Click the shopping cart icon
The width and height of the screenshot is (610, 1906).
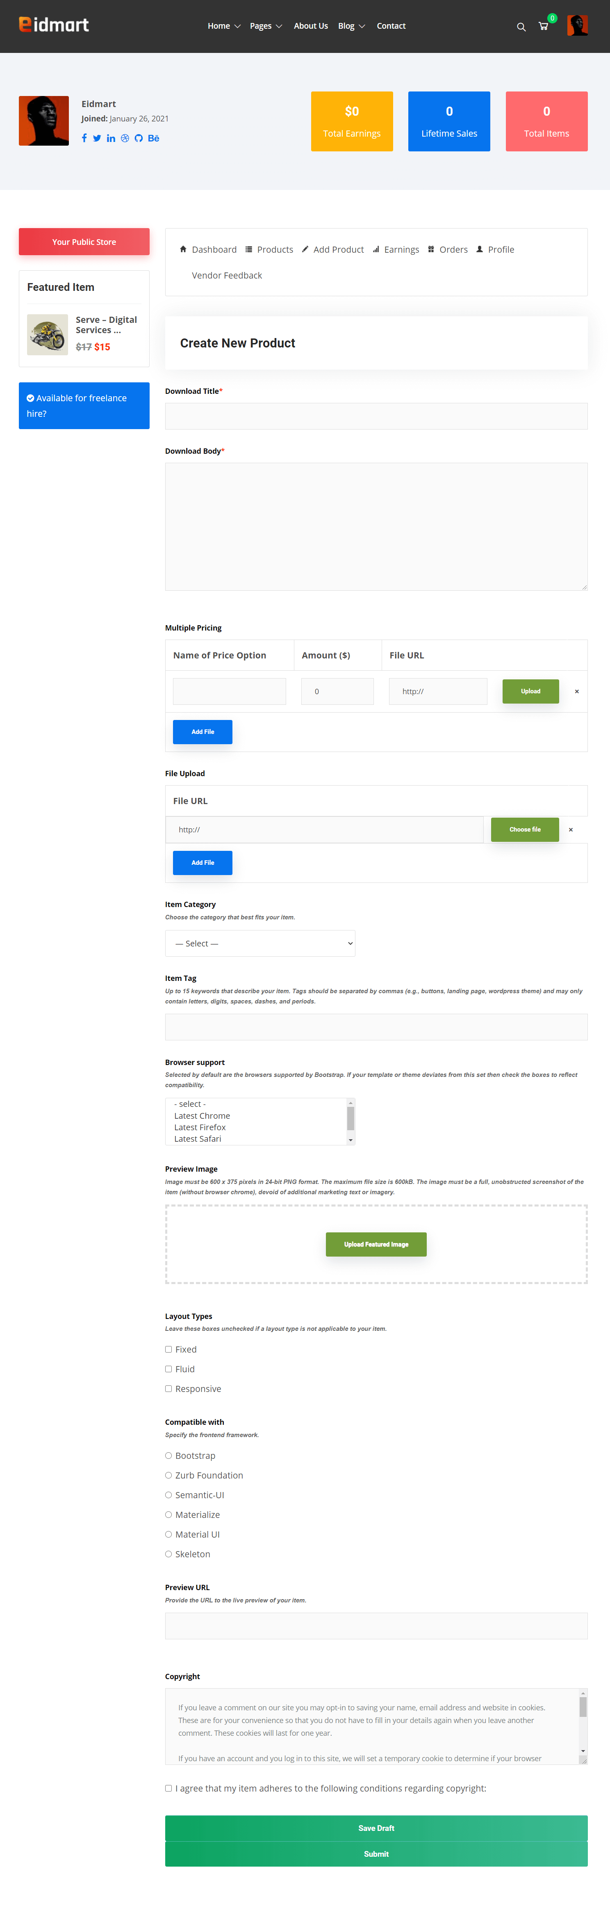544,26
